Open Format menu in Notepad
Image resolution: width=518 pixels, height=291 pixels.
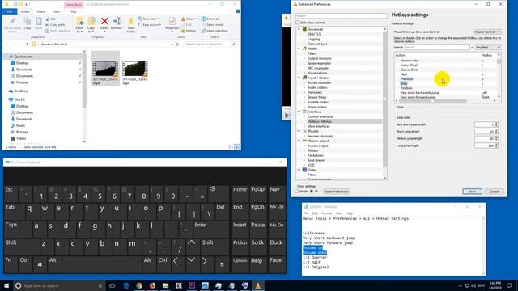(x=326, y=213)
